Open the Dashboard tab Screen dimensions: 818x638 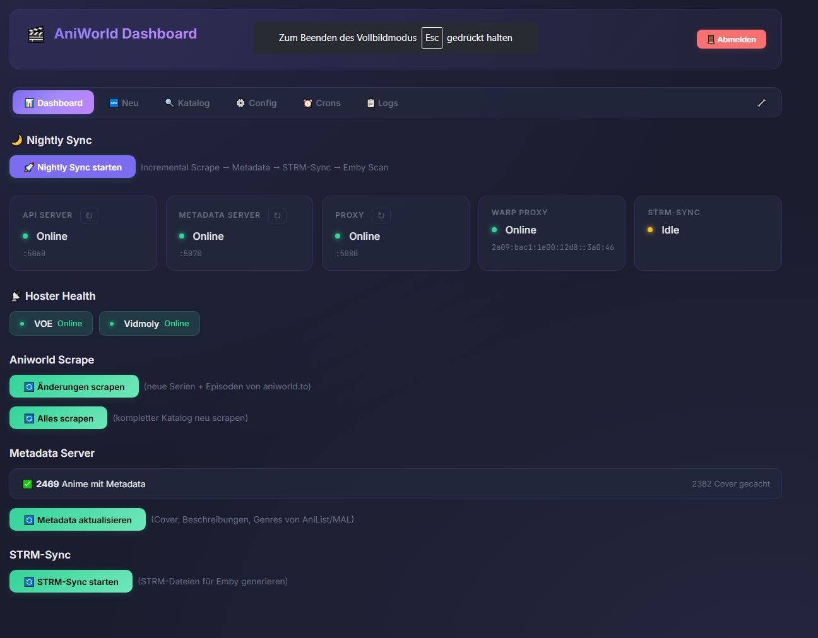[x=53, y=103]
